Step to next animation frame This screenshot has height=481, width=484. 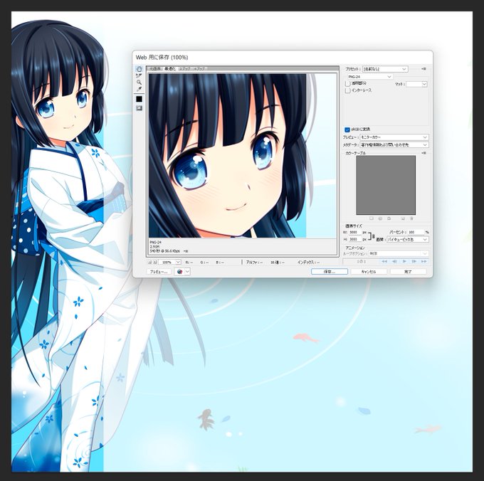(x=414, y=261)
